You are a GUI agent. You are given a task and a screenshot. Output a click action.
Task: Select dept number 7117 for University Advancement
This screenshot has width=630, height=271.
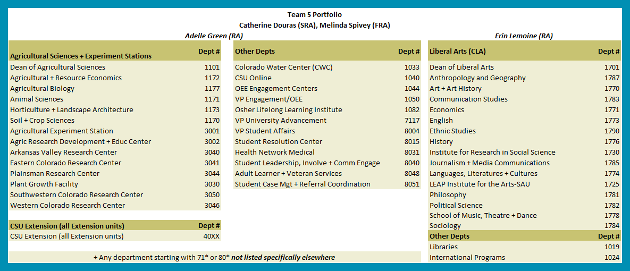tap(411, 121)
